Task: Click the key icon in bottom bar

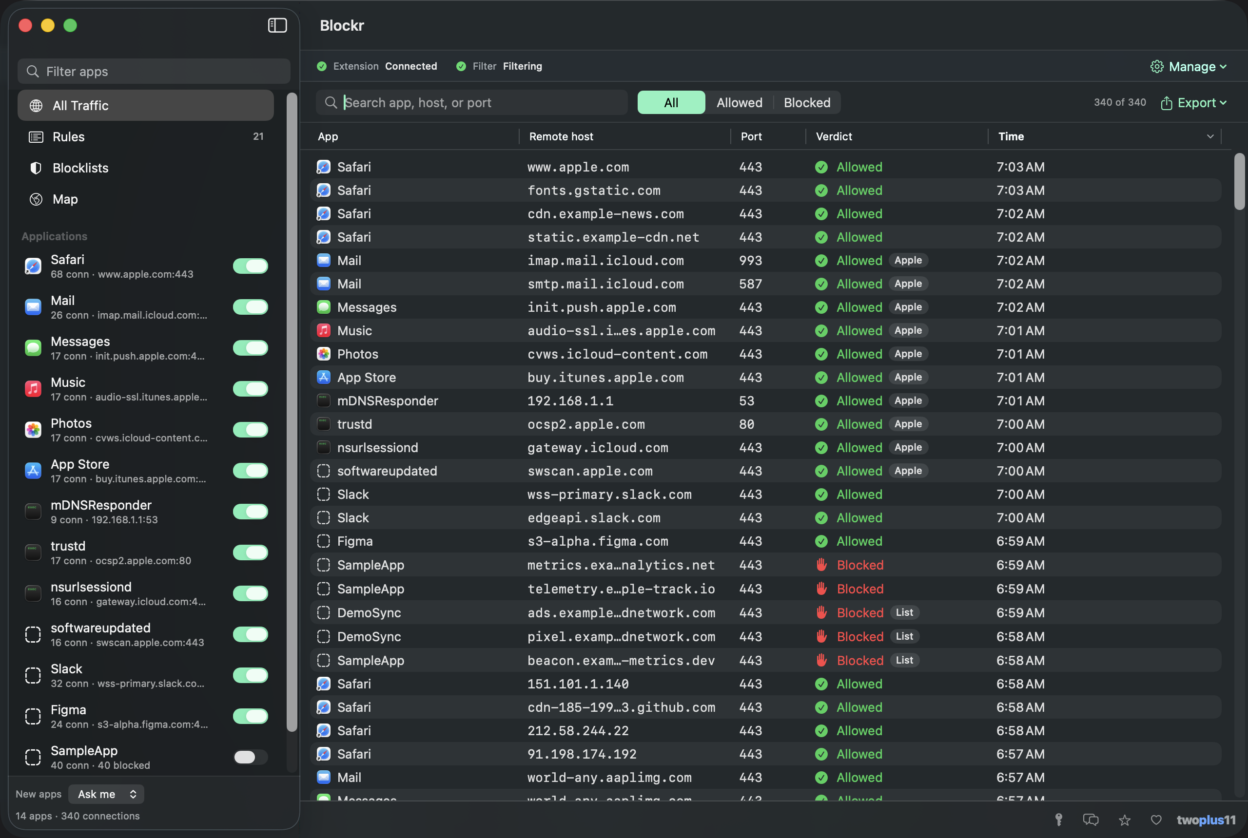Action: pos(1058,819)
